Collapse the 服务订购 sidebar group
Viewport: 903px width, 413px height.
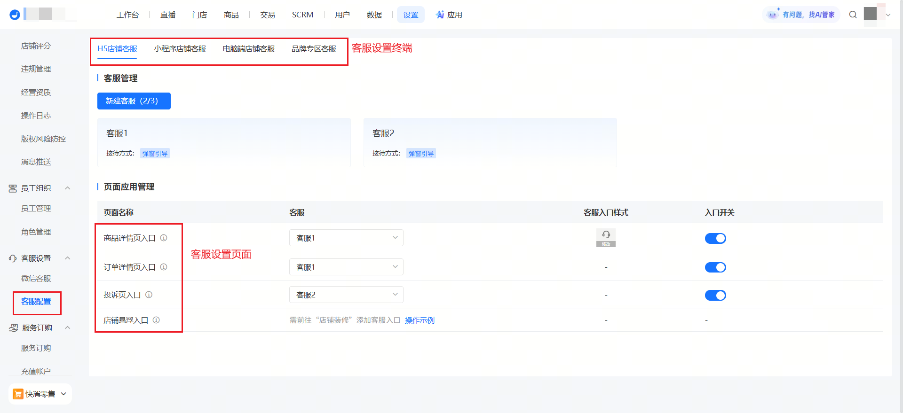pyautogui.click(x=67, y=327)
